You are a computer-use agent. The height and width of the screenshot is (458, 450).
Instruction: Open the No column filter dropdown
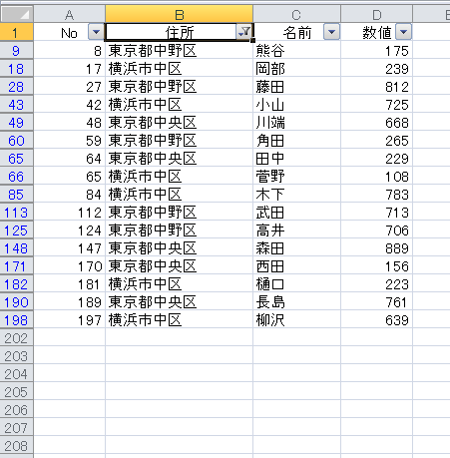pos(96,32)
